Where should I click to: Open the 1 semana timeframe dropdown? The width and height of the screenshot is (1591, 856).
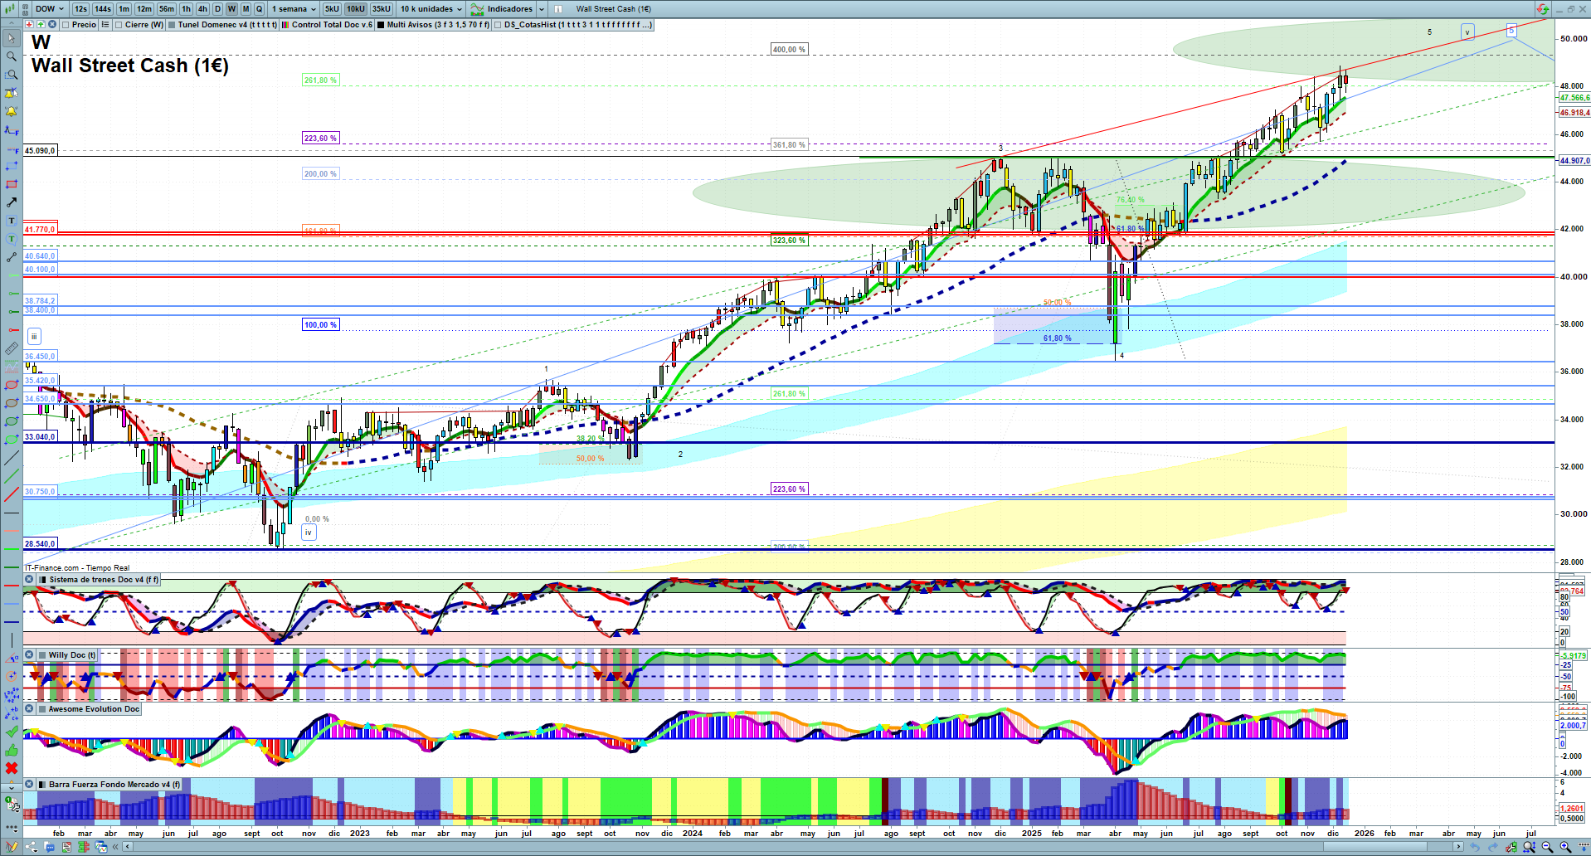[x=294, y=9]
